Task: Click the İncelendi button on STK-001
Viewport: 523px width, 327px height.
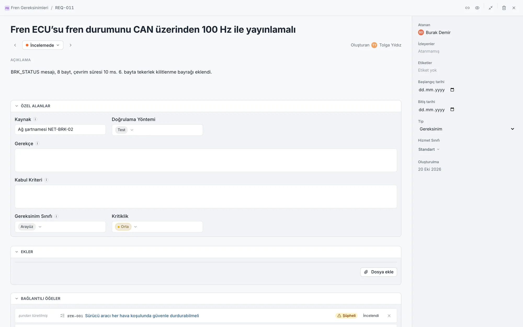Action: (x=371, y=316)
